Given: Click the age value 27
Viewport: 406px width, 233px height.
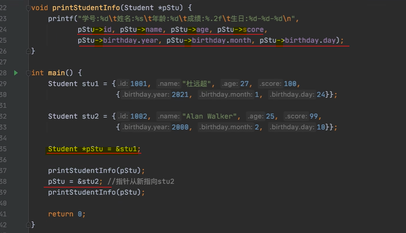Looking at the screenshot, I should click(245, 84).
